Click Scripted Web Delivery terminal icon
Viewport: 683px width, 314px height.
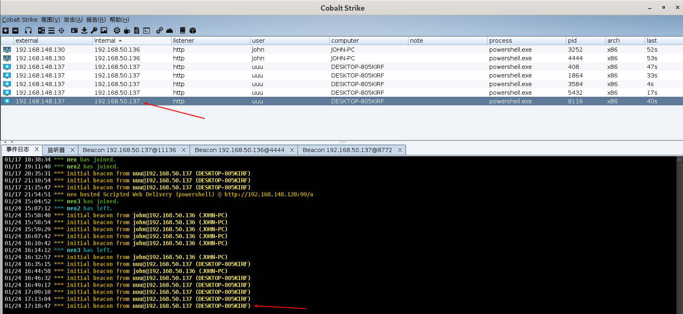pos(147,30)
